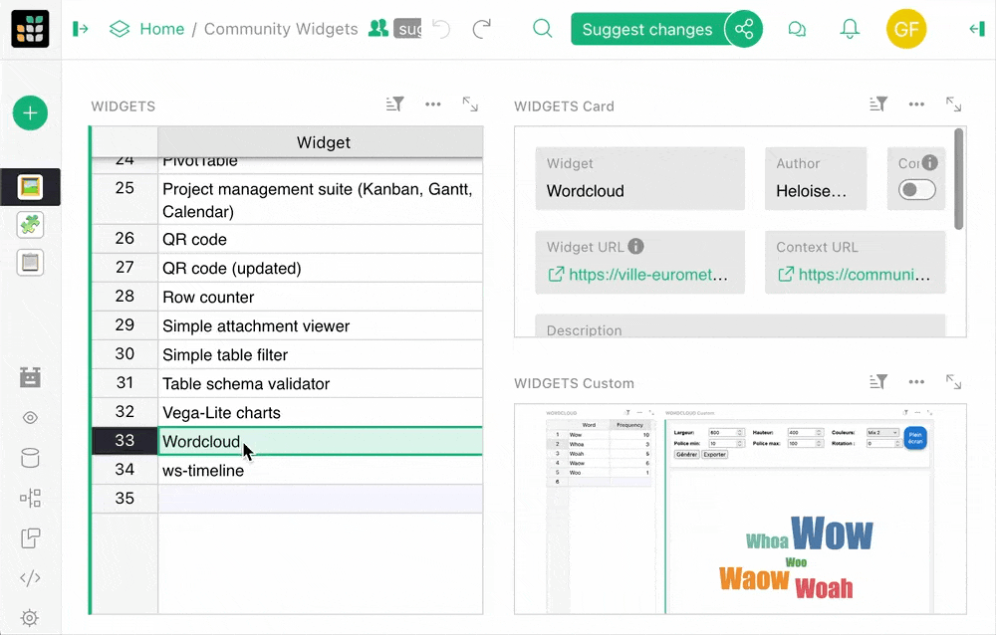This screenshot has height=635, width=996.
Task: Click the share icon beside Suggest changes
Action: [x=744, y=29]
